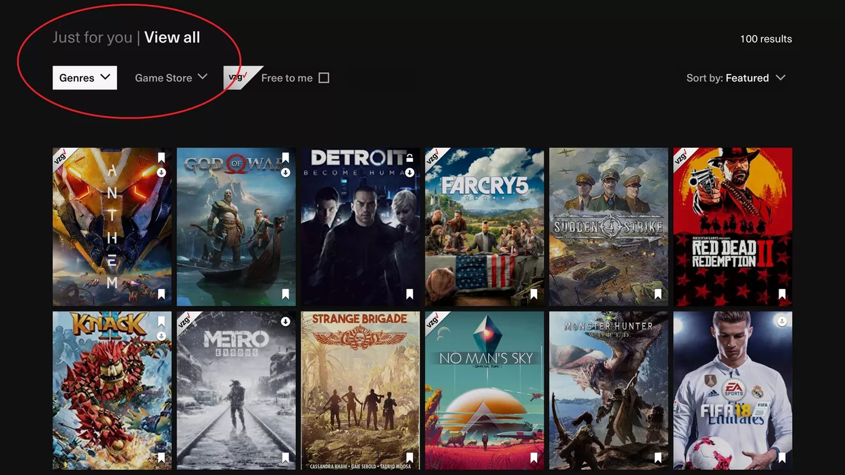Image resolution: width=845 pixels, height=475 pixels.
Task: Expand the Game Store dropdown
Action: [171, 78]
